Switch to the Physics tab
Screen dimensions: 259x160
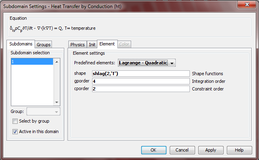(x=78, y=45)
